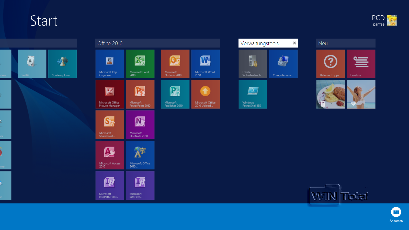Image resolution: width=409 pixels, height=230 pixels.
Task: Start Microsoft Access 2010
Action: pyautogui.click(x=110, y=155)
